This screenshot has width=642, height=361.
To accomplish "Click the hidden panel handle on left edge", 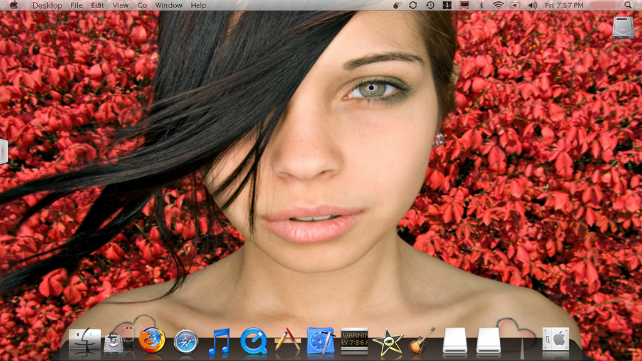I will 3,152.
